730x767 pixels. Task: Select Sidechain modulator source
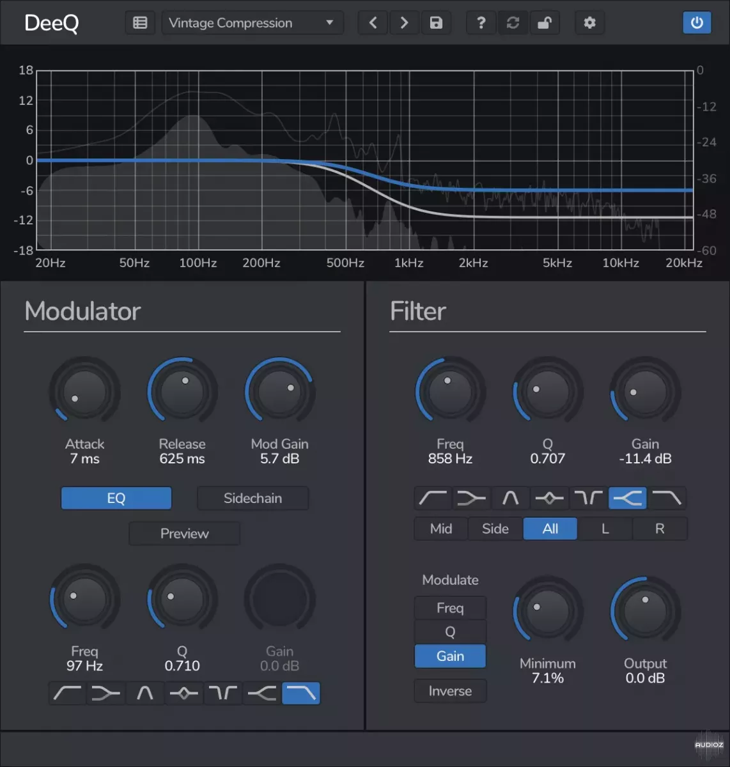(252, 499)
